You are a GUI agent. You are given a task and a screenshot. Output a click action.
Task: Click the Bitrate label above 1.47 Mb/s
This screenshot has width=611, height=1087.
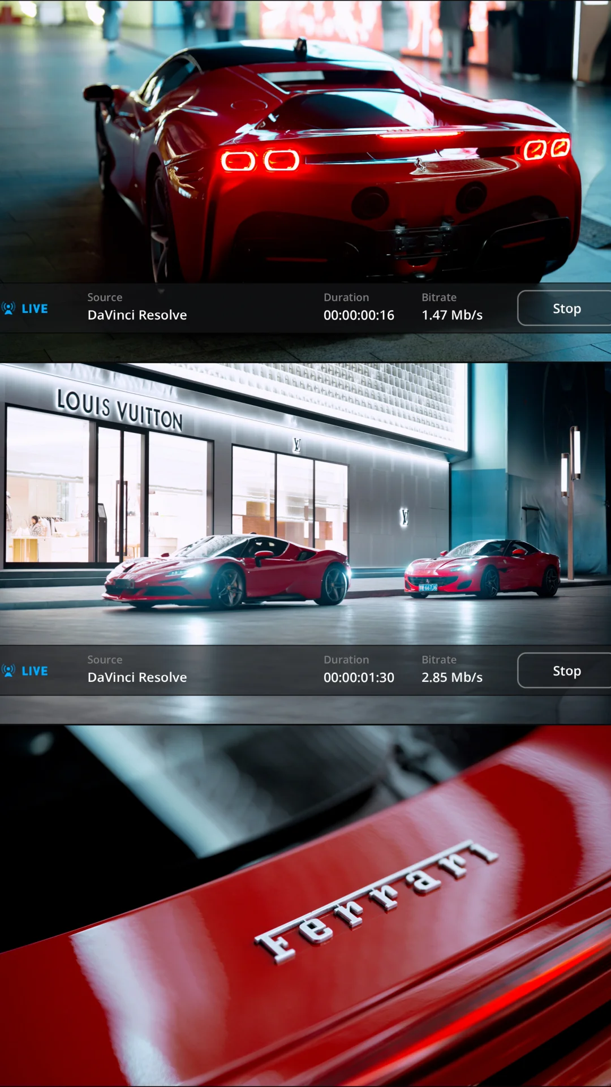pos(439,297)
